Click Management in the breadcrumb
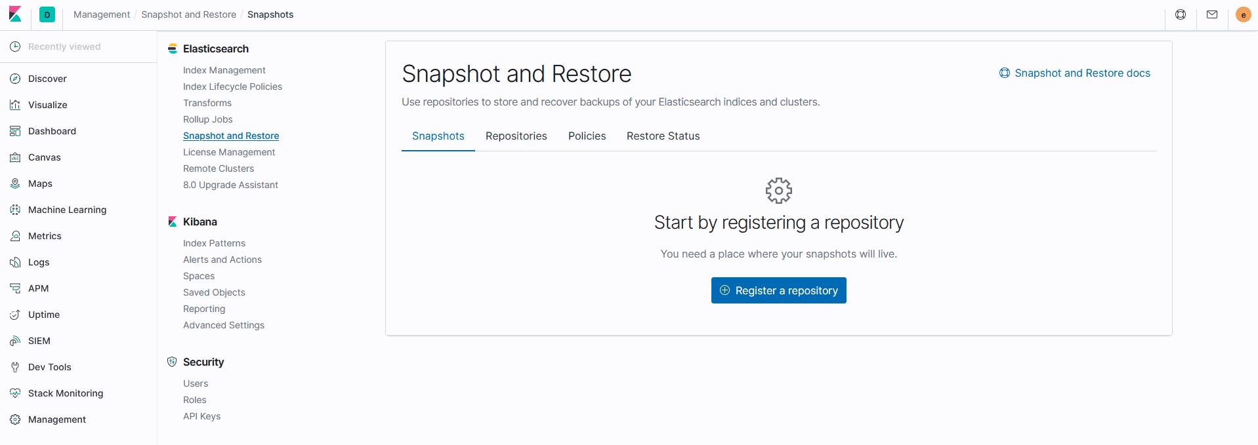Image resolution: width=1258 pixels, height=445 pixels. [x=102, y=14]
